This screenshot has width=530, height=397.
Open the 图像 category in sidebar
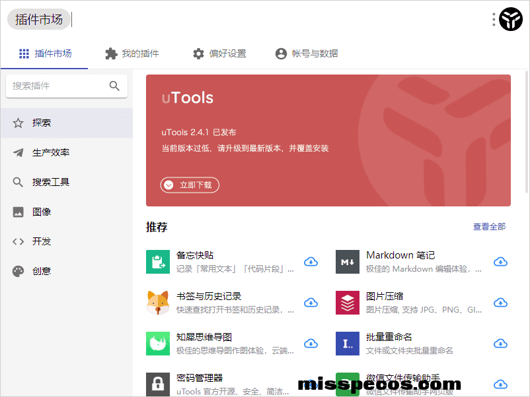point(42,212)
